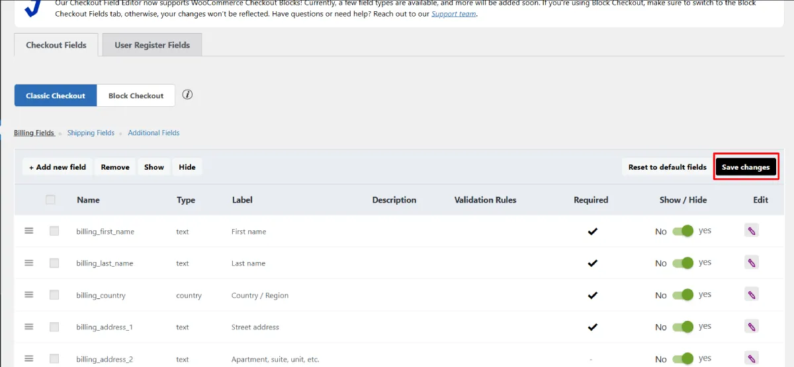Go to Additional Fields section
This screenshot has height=367, width=794.
(x=154, y=133)
